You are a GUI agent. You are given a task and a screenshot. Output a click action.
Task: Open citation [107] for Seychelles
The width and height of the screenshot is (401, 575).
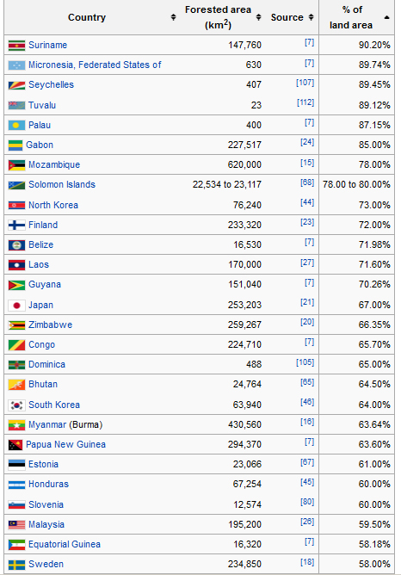click(305, 83)
